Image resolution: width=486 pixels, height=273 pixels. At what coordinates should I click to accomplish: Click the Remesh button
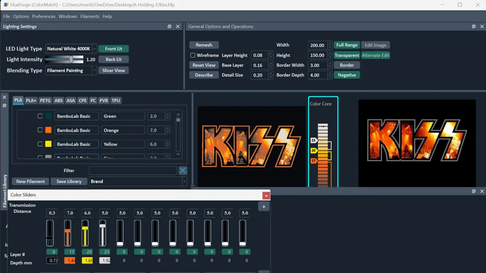click(204, 45)
